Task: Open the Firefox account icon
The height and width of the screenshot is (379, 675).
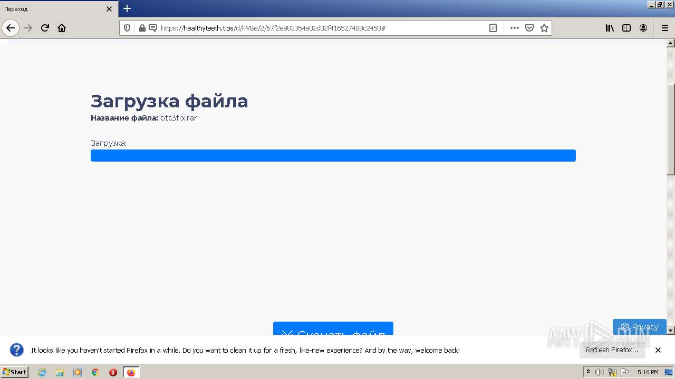Action: 643,28
